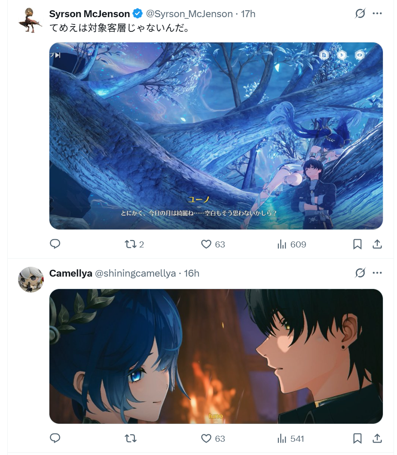Screen dimensions: 397x455
Task: Open more options menu on Syrson's post
Action: [377, 13]
